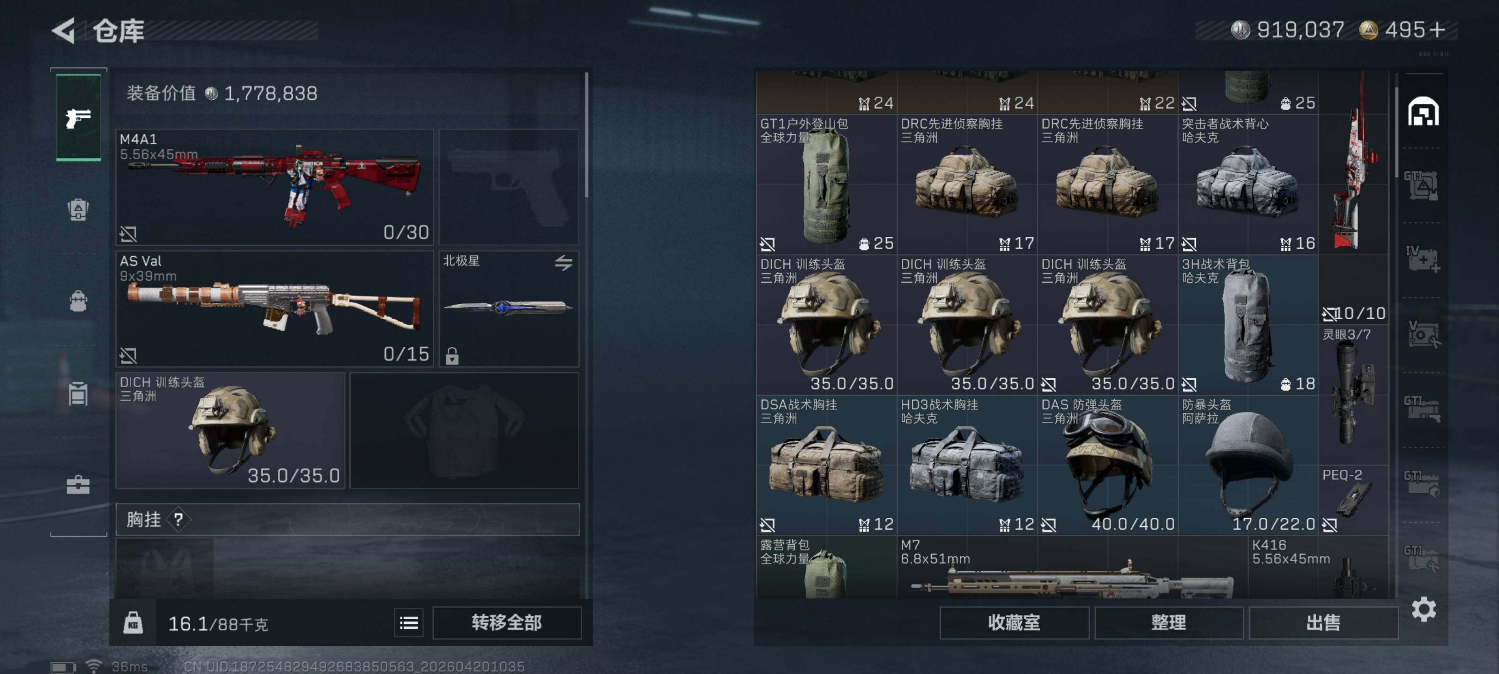Screen dimensions: 1499x674
Task: Click the 出售 sell button
Action: click(1323, 623)
